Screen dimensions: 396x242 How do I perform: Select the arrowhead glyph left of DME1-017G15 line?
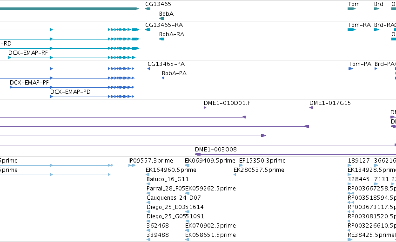[x=311, y=108]
